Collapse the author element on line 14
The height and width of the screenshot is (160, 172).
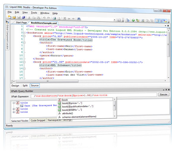tap(25, 69)
